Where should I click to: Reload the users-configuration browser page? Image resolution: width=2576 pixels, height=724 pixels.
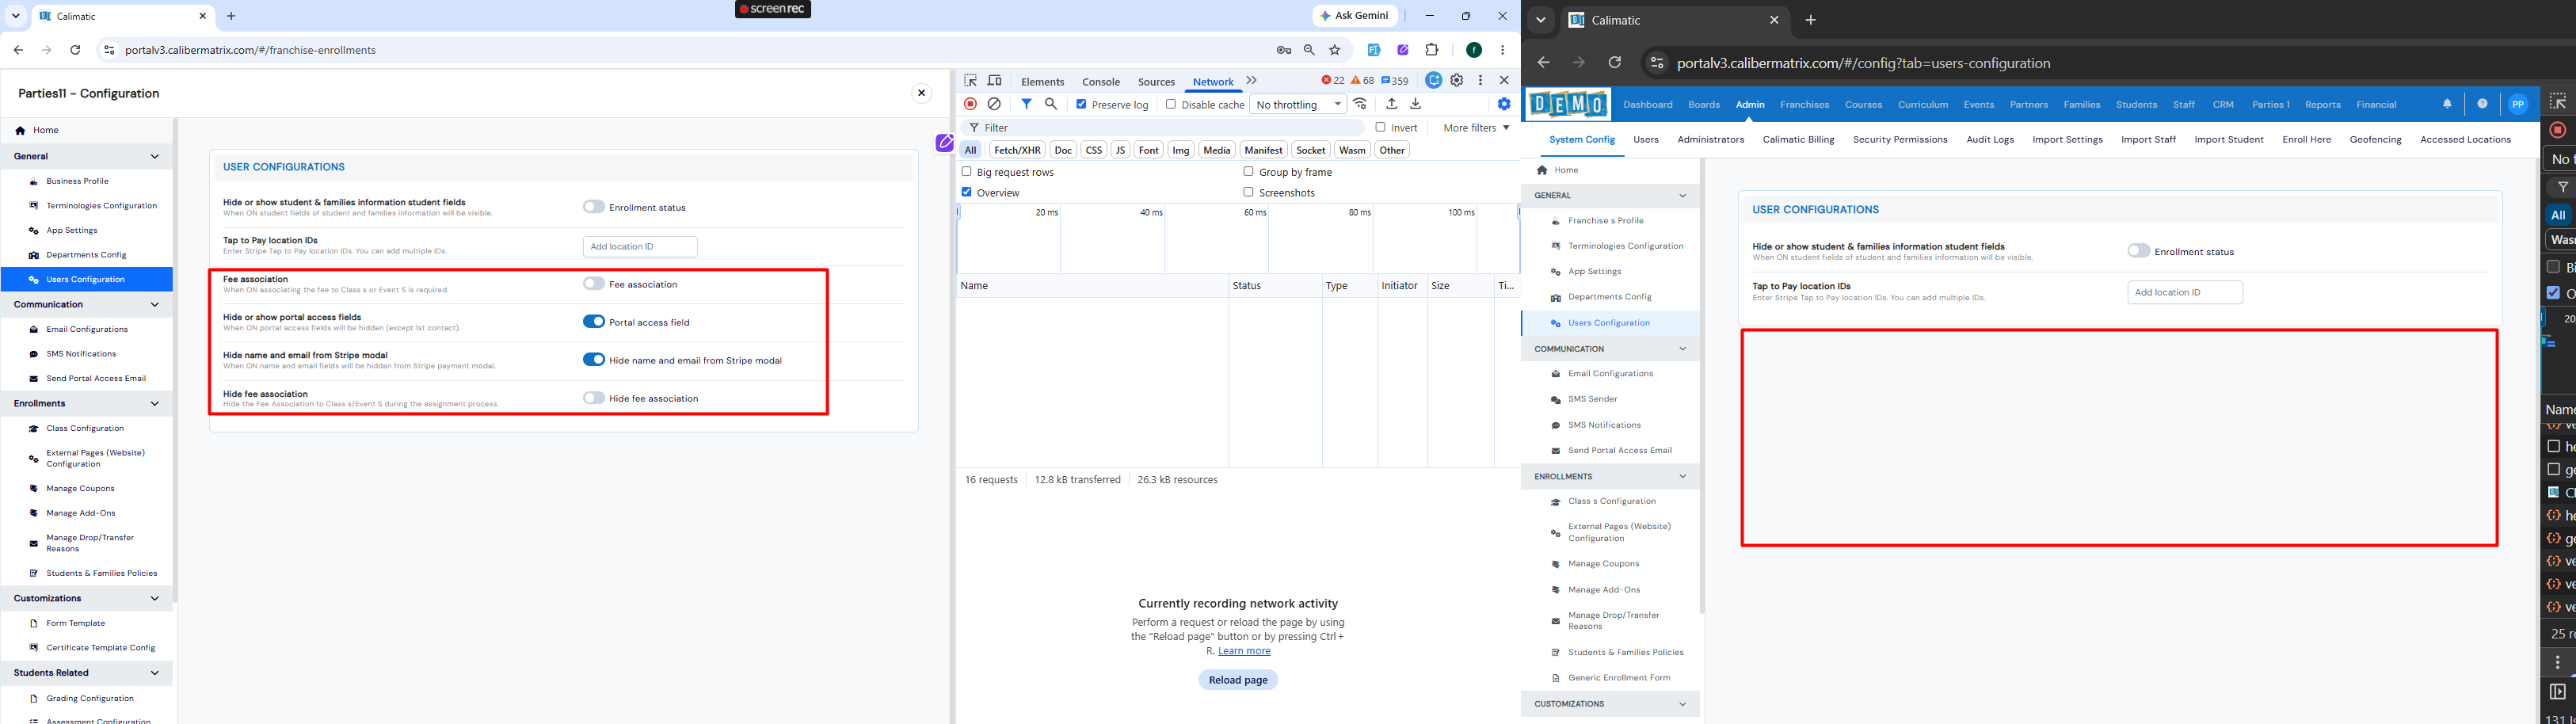pyautogui.click(x=1614, y=63)
